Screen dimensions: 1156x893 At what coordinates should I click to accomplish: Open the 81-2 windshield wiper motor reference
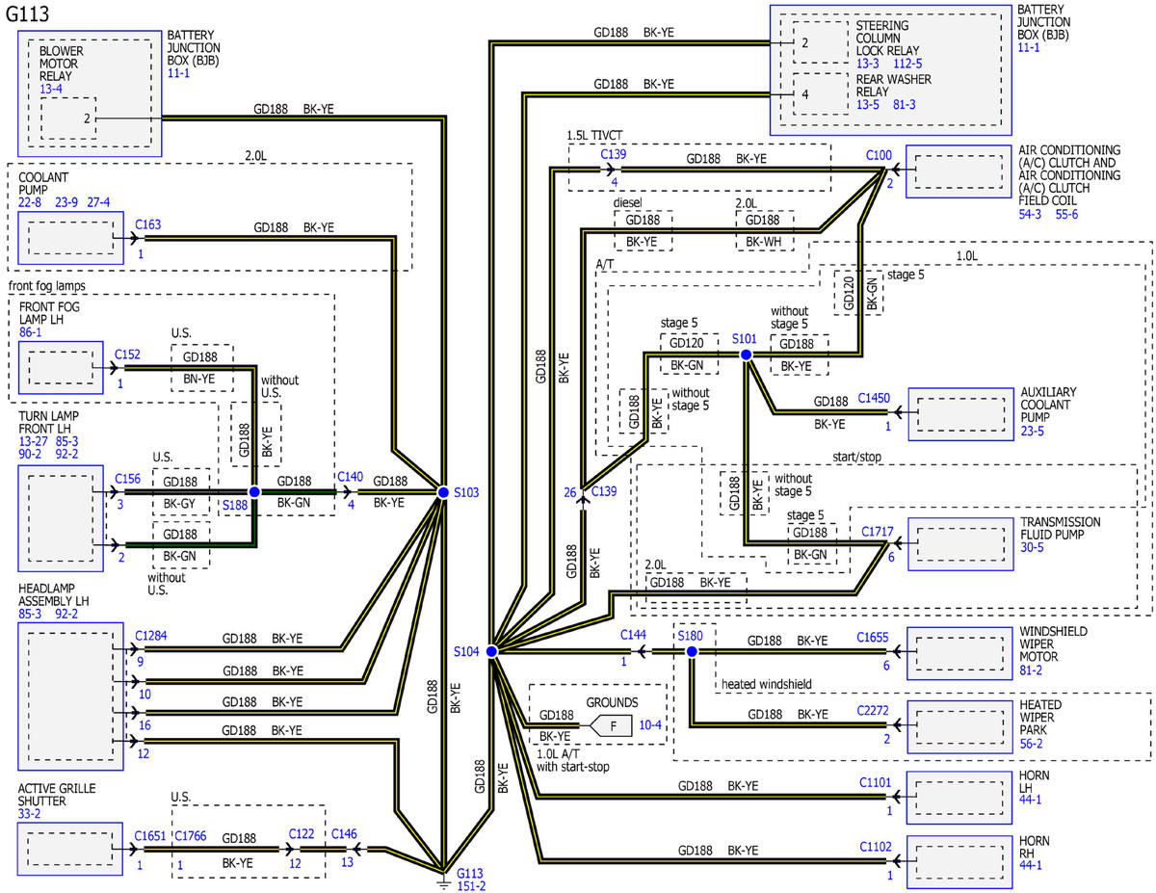pyautogui.click(x=1032, y=670)
